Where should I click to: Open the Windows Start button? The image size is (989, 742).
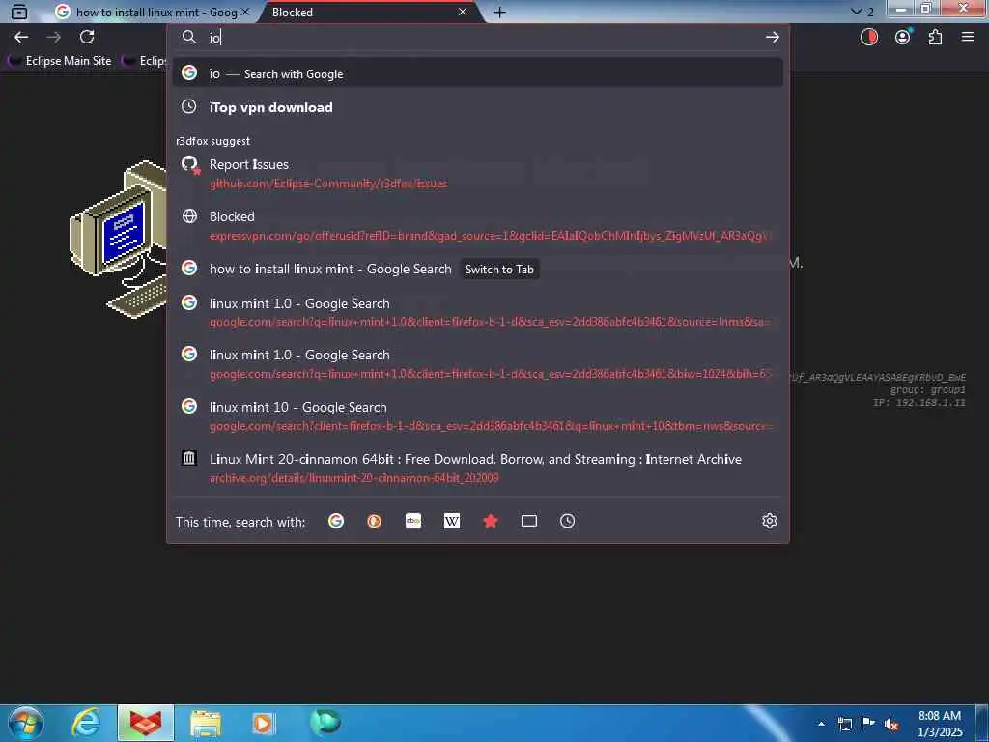pos(26,723)
